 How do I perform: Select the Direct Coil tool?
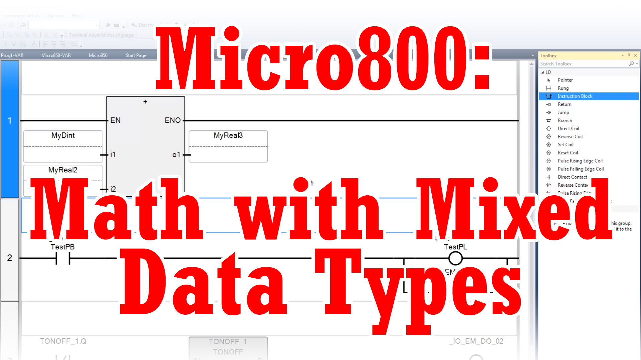click(568, 128)
